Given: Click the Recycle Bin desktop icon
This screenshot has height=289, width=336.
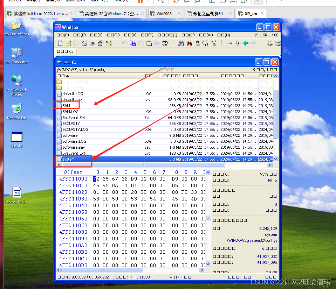Looking at the screenshot, I should [x=16, y=112].
